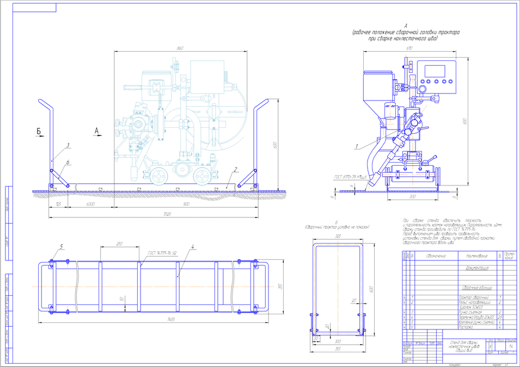Click the 600 height dimension in view Б
Screen dimensions: 520x367
[371, 289]
